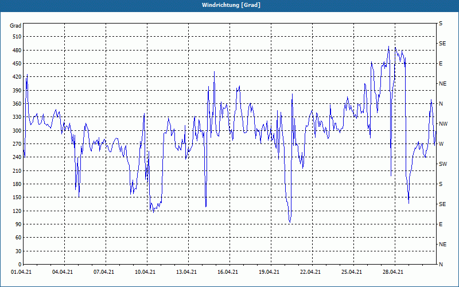
Task: Select the y-axis value 30
Action: [x=18, y=251]
